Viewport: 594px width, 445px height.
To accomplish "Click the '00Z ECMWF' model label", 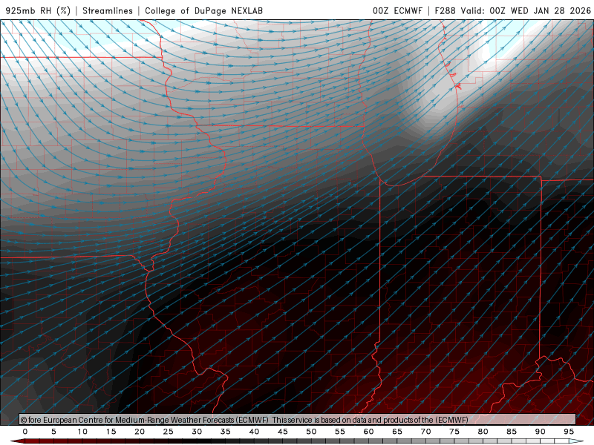I will [x=397, y=10].
